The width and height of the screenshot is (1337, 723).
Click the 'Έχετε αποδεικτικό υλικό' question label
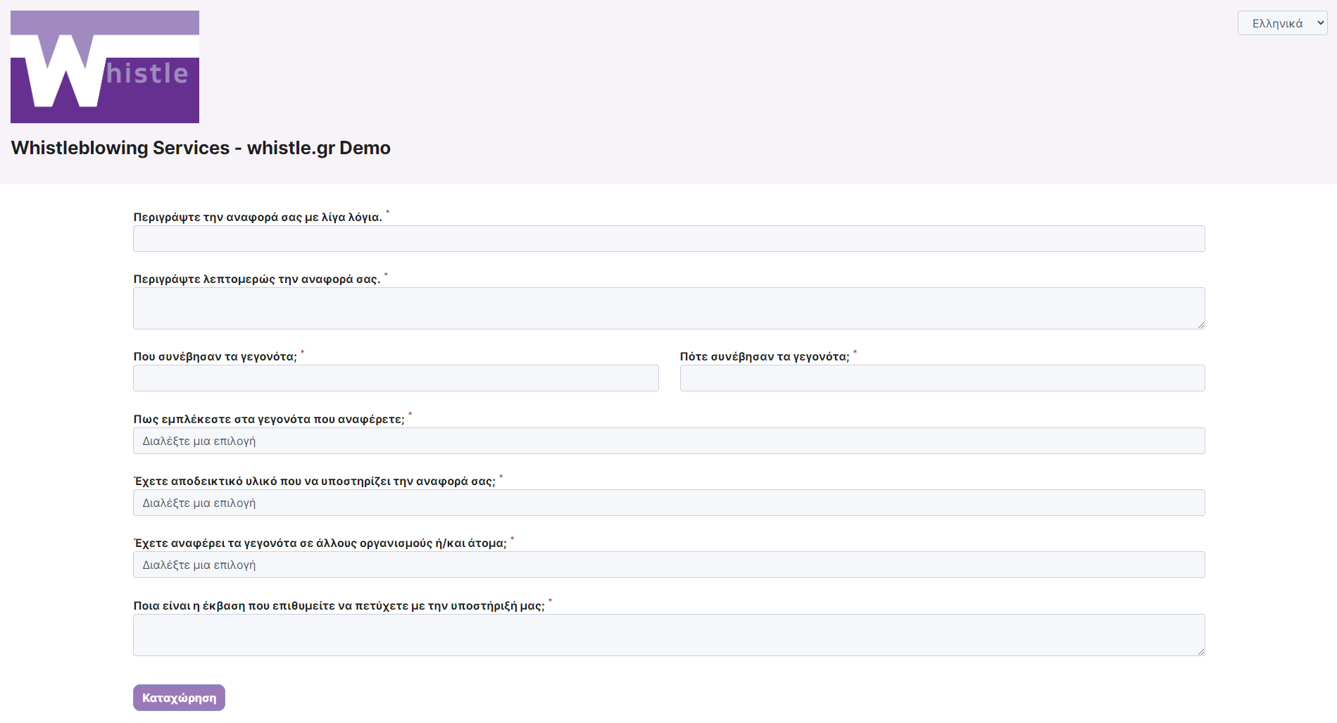pyautogui.click(x=314, y=482)
